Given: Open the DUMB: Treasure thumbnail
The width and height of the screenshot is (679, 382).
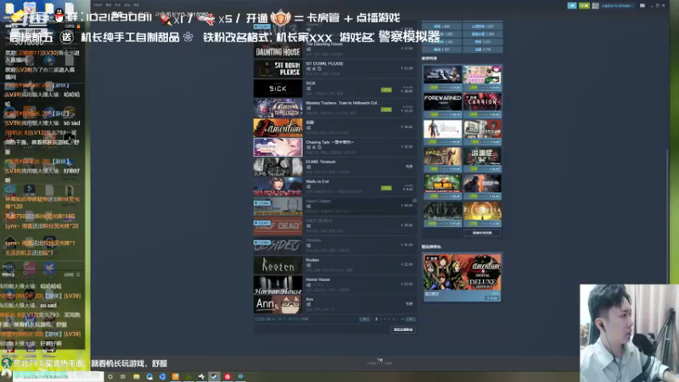Looking at the screenshot, I should pyautogui.click(x=278, y=167).
